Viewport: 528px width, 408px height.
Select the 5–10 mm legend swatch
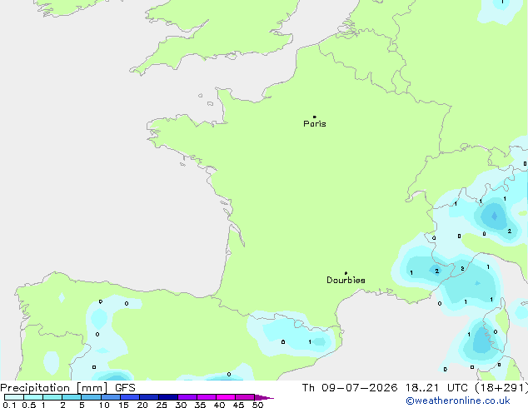click(x=91, y=397)
